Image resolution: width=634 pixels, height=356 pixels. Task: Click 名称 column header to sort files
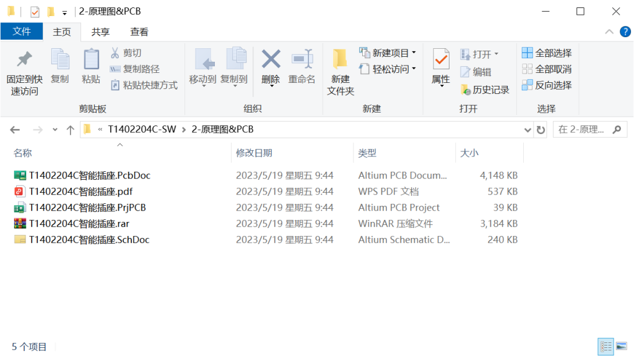click(x=23, y=153)
